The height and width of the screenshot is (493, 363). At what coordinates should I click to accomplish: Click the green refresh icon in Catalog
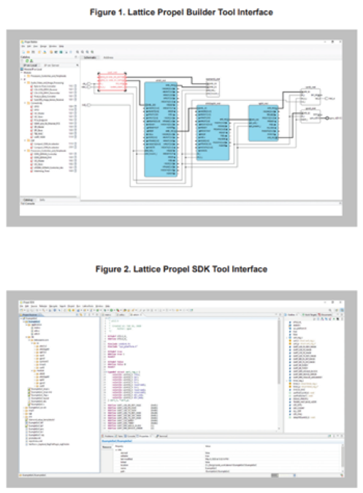click(27, 61)
